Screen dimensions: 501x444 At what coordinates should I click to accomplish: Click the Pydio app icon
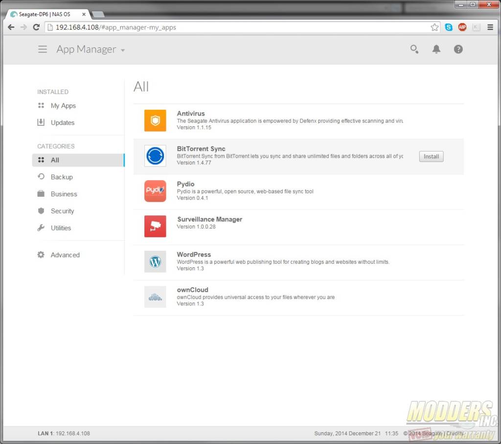(x=155, y=191)
